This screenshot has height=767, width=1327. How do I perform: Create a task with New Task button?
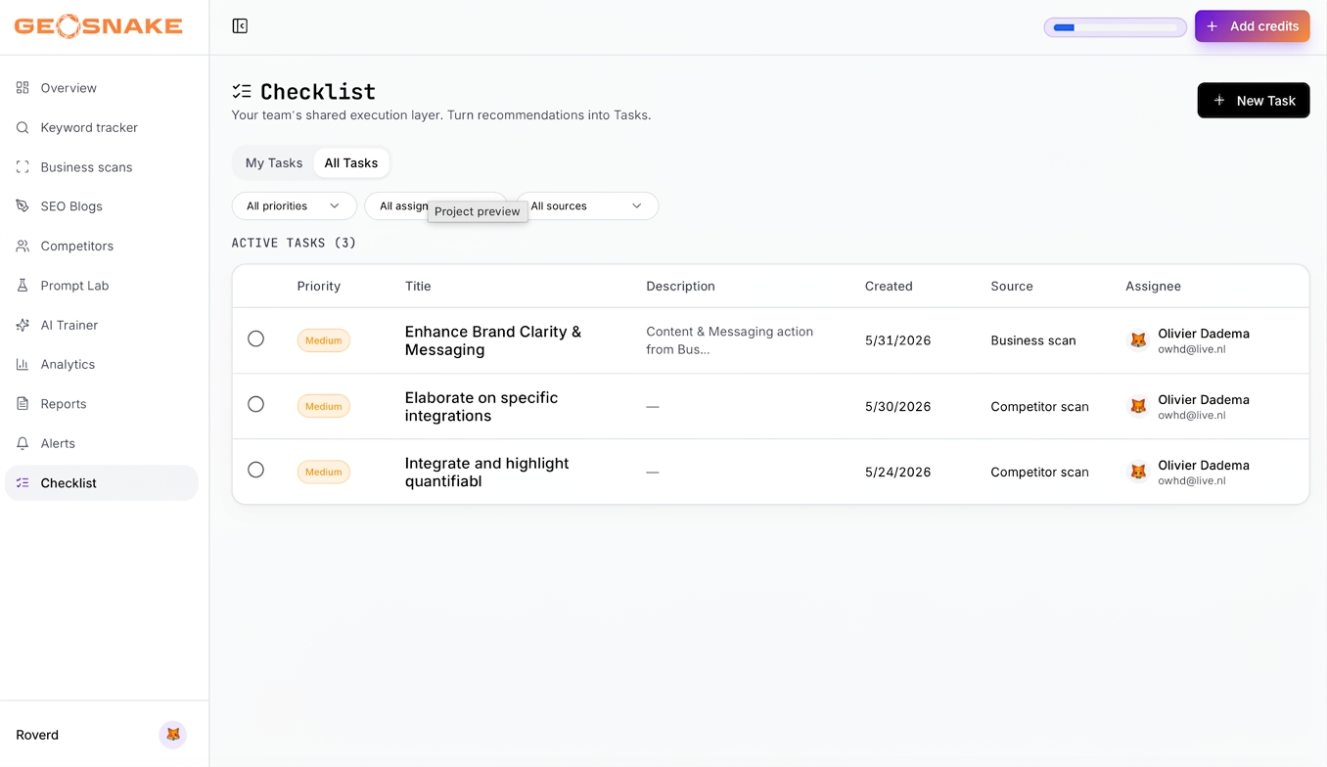click(x=1254, y=101)
